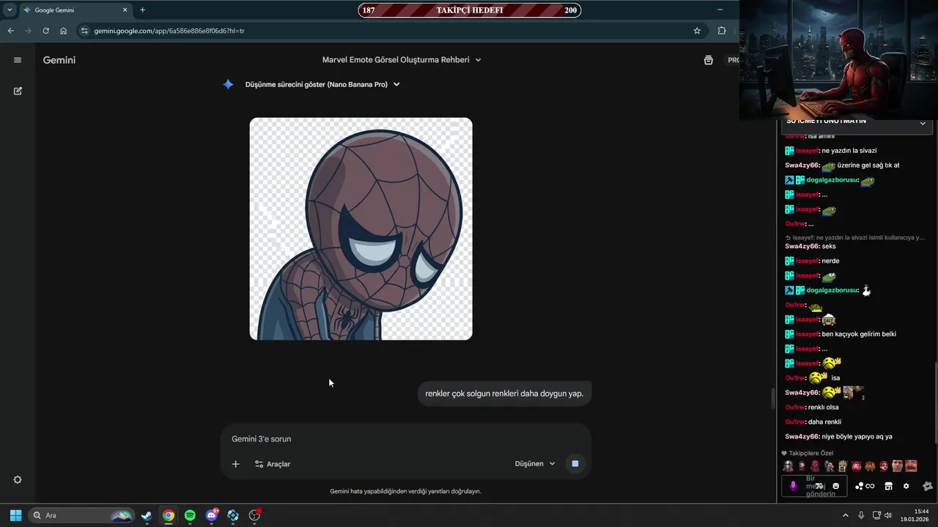
Task: Open OBS Studio from the taskbar
Action: click(254, 515)
